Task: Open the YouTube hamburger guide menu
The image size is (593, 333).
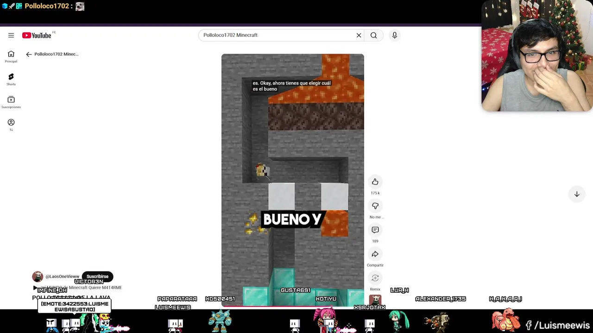Action: tap(11, 35)
